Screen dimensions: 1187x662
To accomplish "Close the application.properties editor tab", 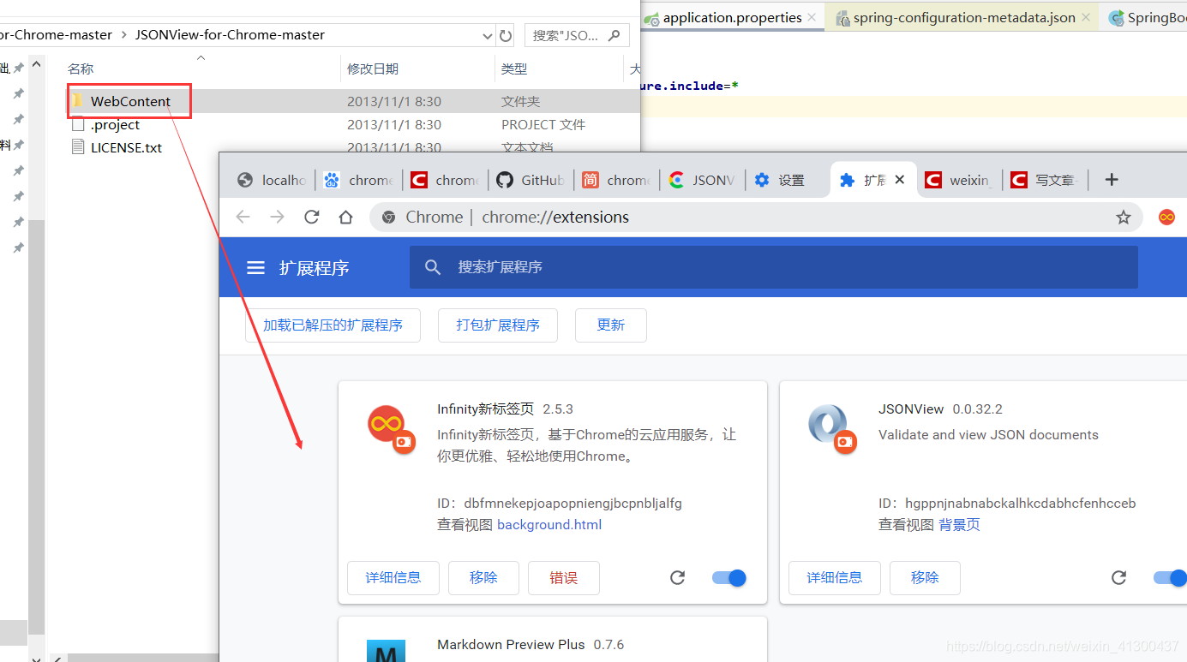I will pyautogui.click(x=812, y=17).
